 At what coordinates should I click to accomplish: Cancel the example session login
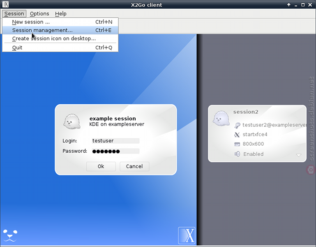coord(134,166)
